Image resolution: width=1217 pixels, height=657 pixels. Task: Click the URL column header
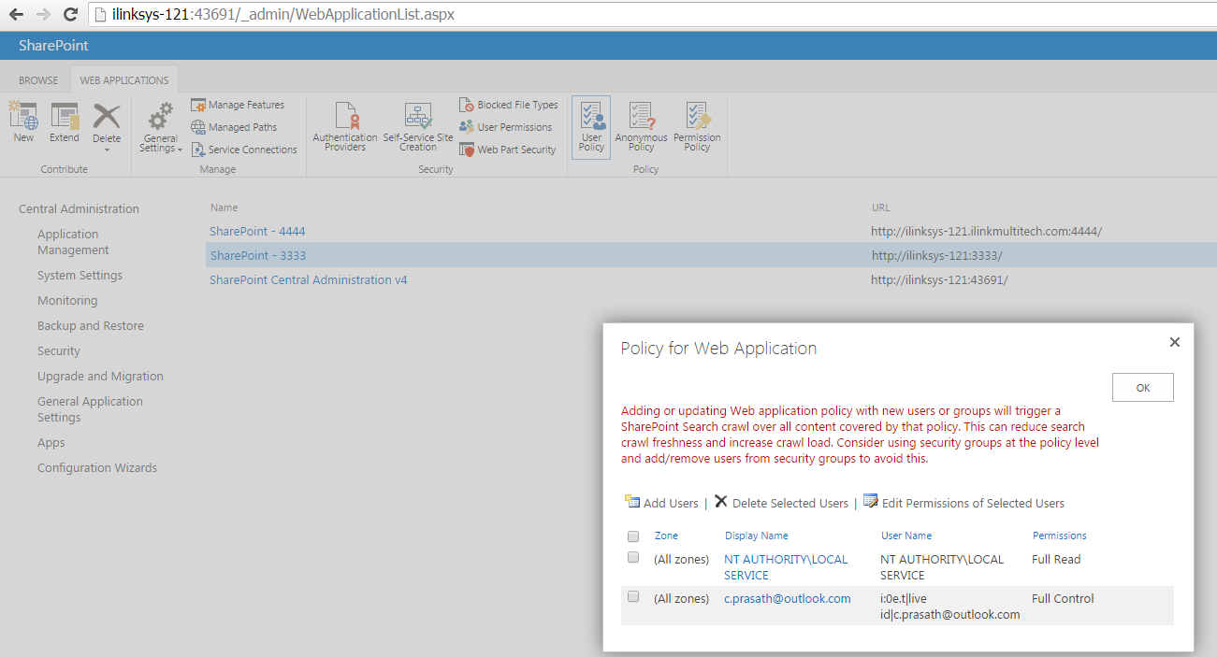(880, 207)
